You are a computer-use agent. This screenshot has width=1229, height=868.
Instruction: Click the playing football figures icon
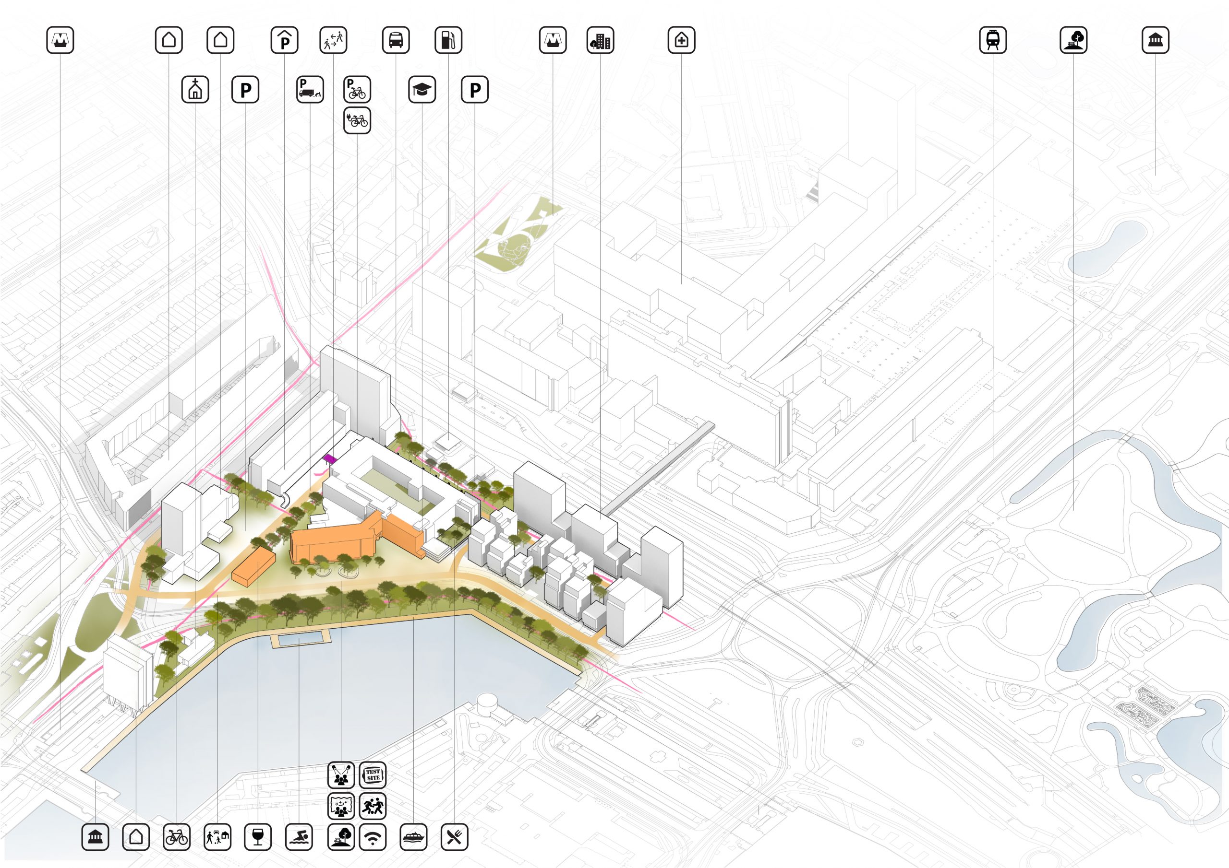click(x=373, y=806)
